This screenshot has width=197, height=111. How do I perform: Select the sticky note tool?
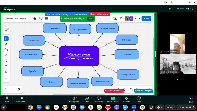[x=6, y=72]
